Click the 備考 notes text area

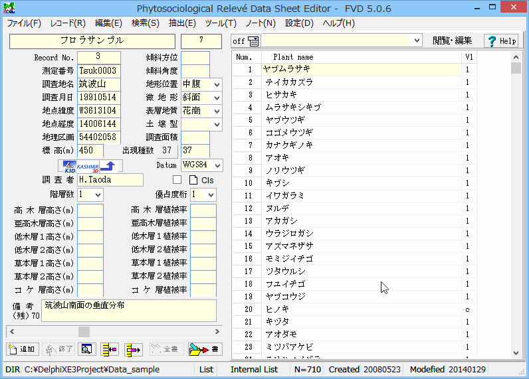coord(129,311)
